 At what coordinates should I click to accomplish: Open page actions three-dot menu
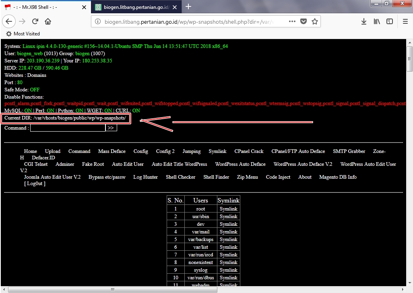click(x=292, y=22)
